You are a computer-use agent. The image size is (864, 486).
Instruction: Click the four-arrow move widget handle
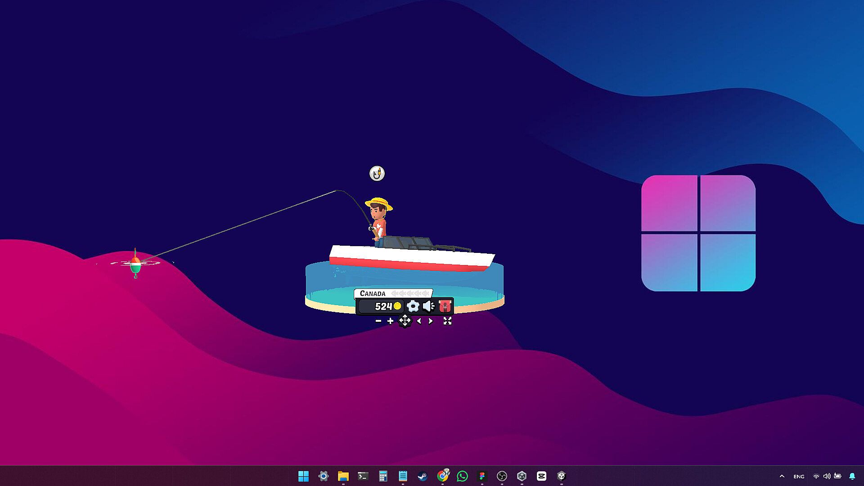tap(405, 321)
